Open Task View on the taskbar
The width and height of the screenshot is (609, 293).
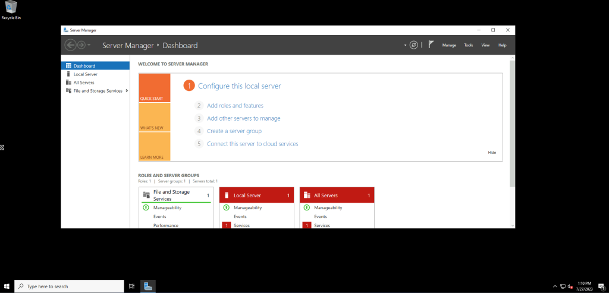[x=131, y=286]
